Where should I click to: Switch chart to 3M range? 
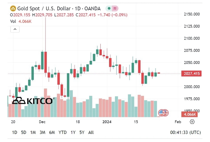tap(43, 133)
